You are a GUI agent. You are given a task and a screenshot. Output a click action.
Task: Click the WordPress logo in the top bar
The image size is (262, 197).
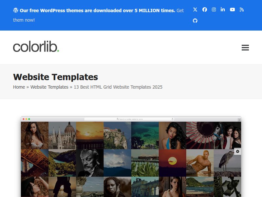[15, 10]
